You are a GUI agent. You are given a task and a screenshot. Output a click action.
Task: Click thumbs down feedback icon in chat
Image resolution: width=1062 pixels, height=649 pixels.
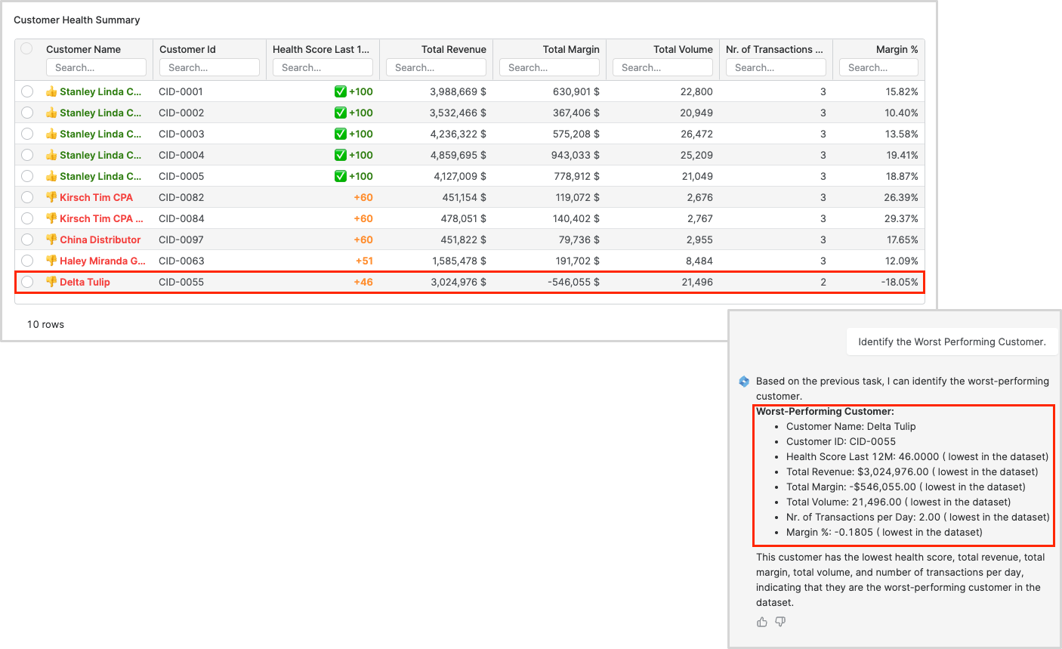coord(780,622)
